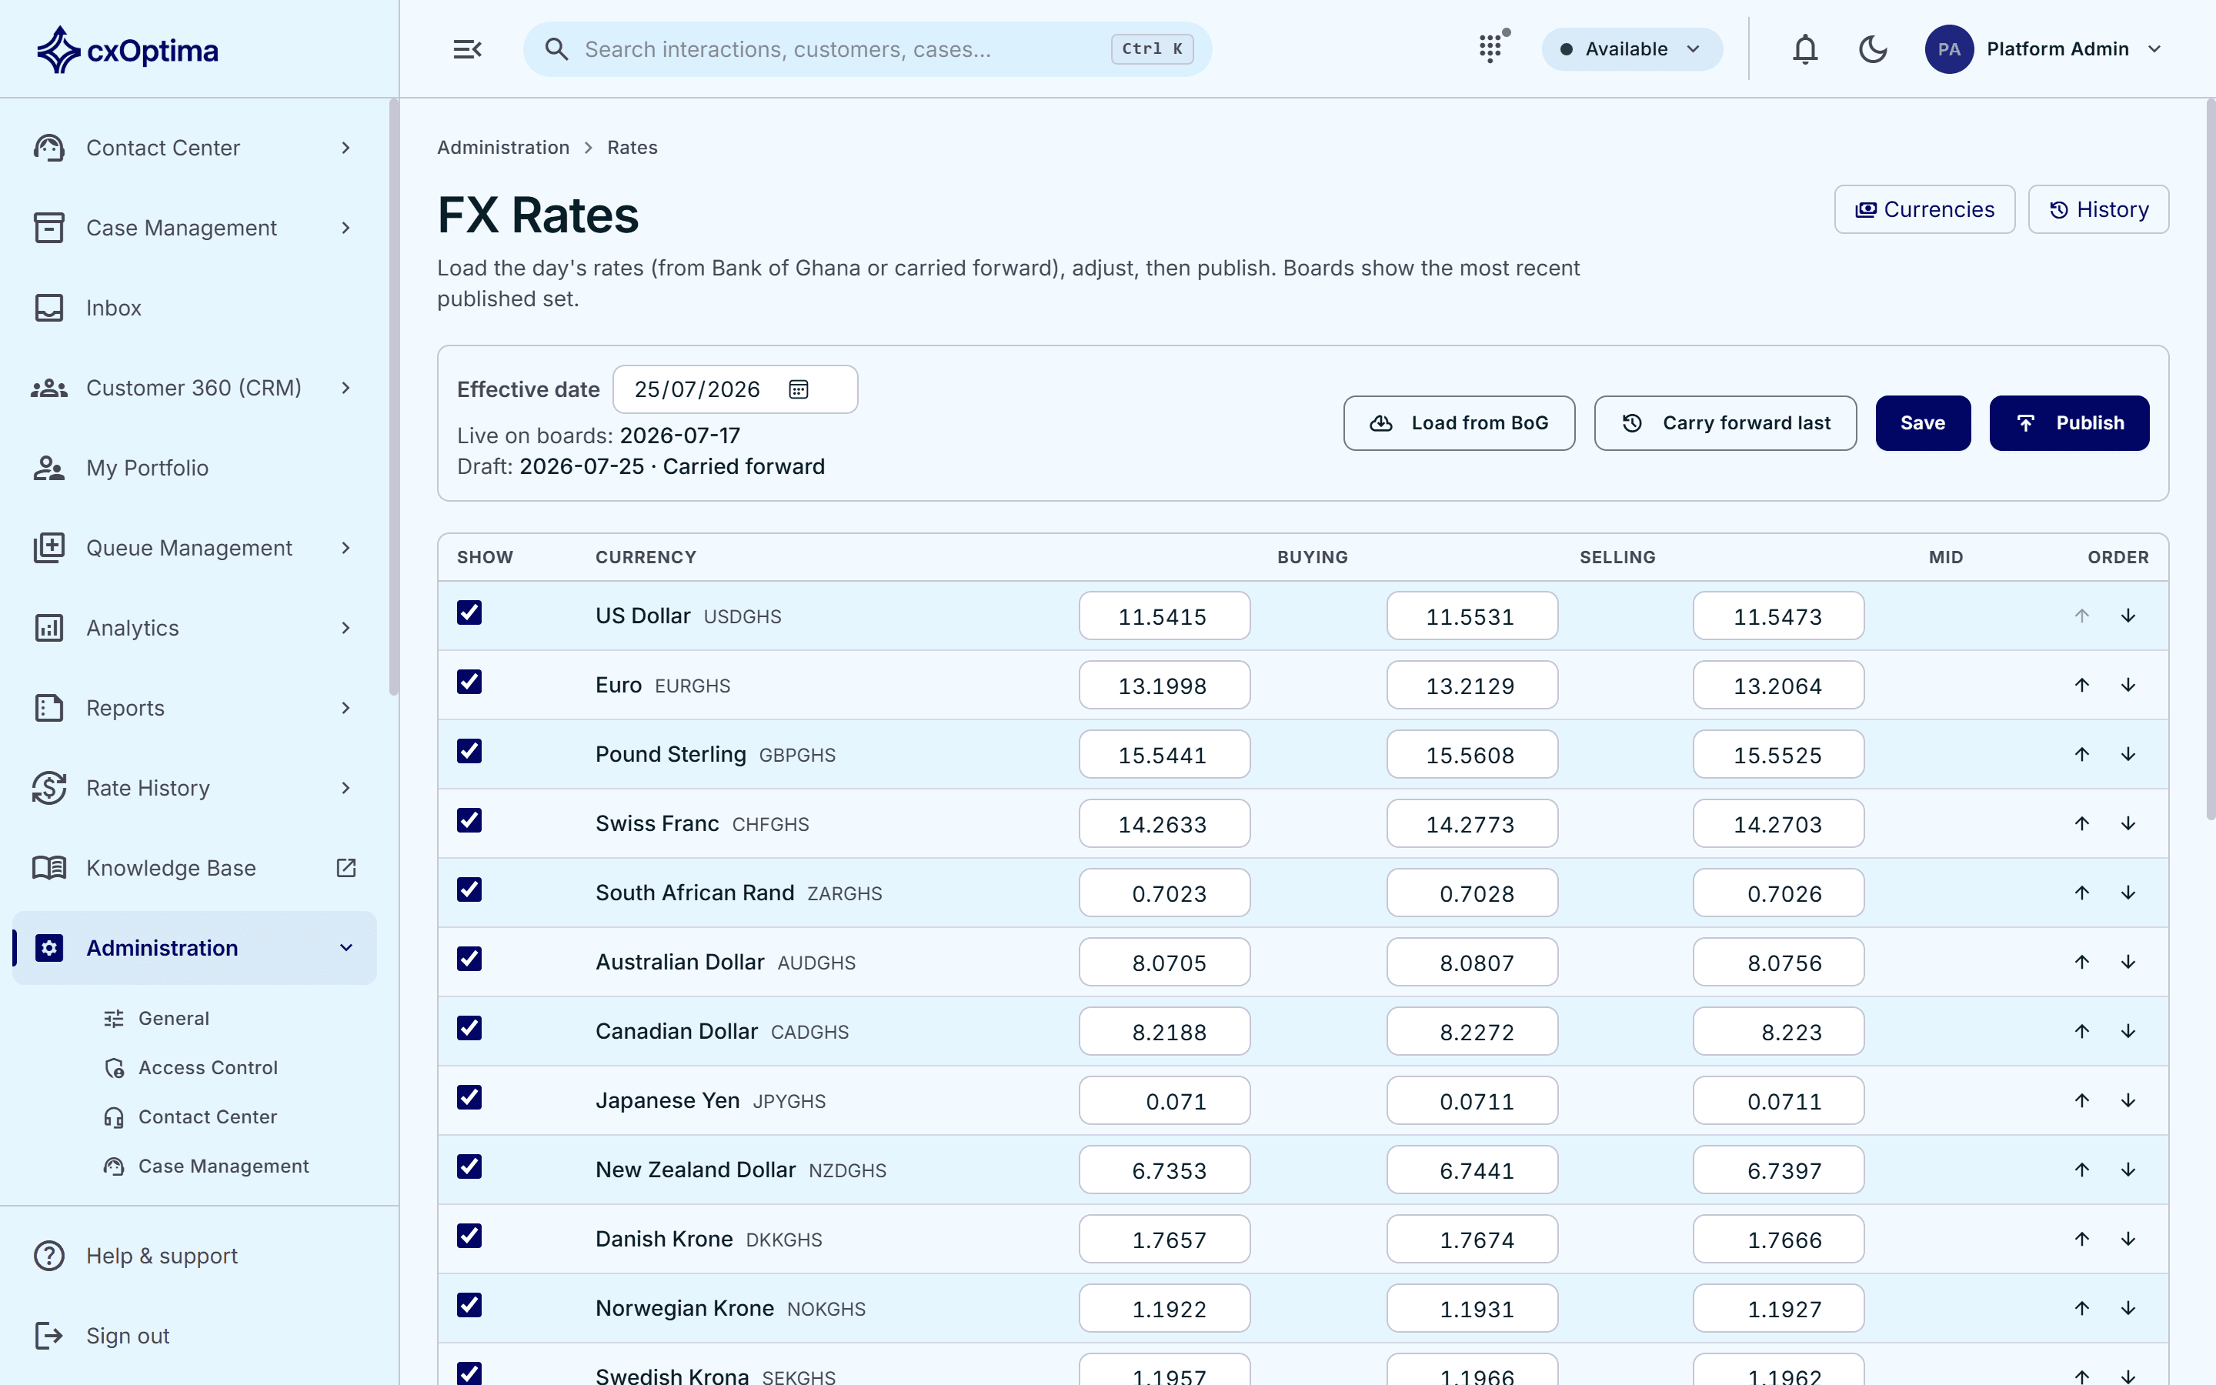Open the Available status dropdown

pos(1632,49)
